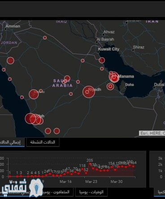This screenshot has width=165, height=199.
Task: Click the Medina region red bubble
Action: pos(34,94)
